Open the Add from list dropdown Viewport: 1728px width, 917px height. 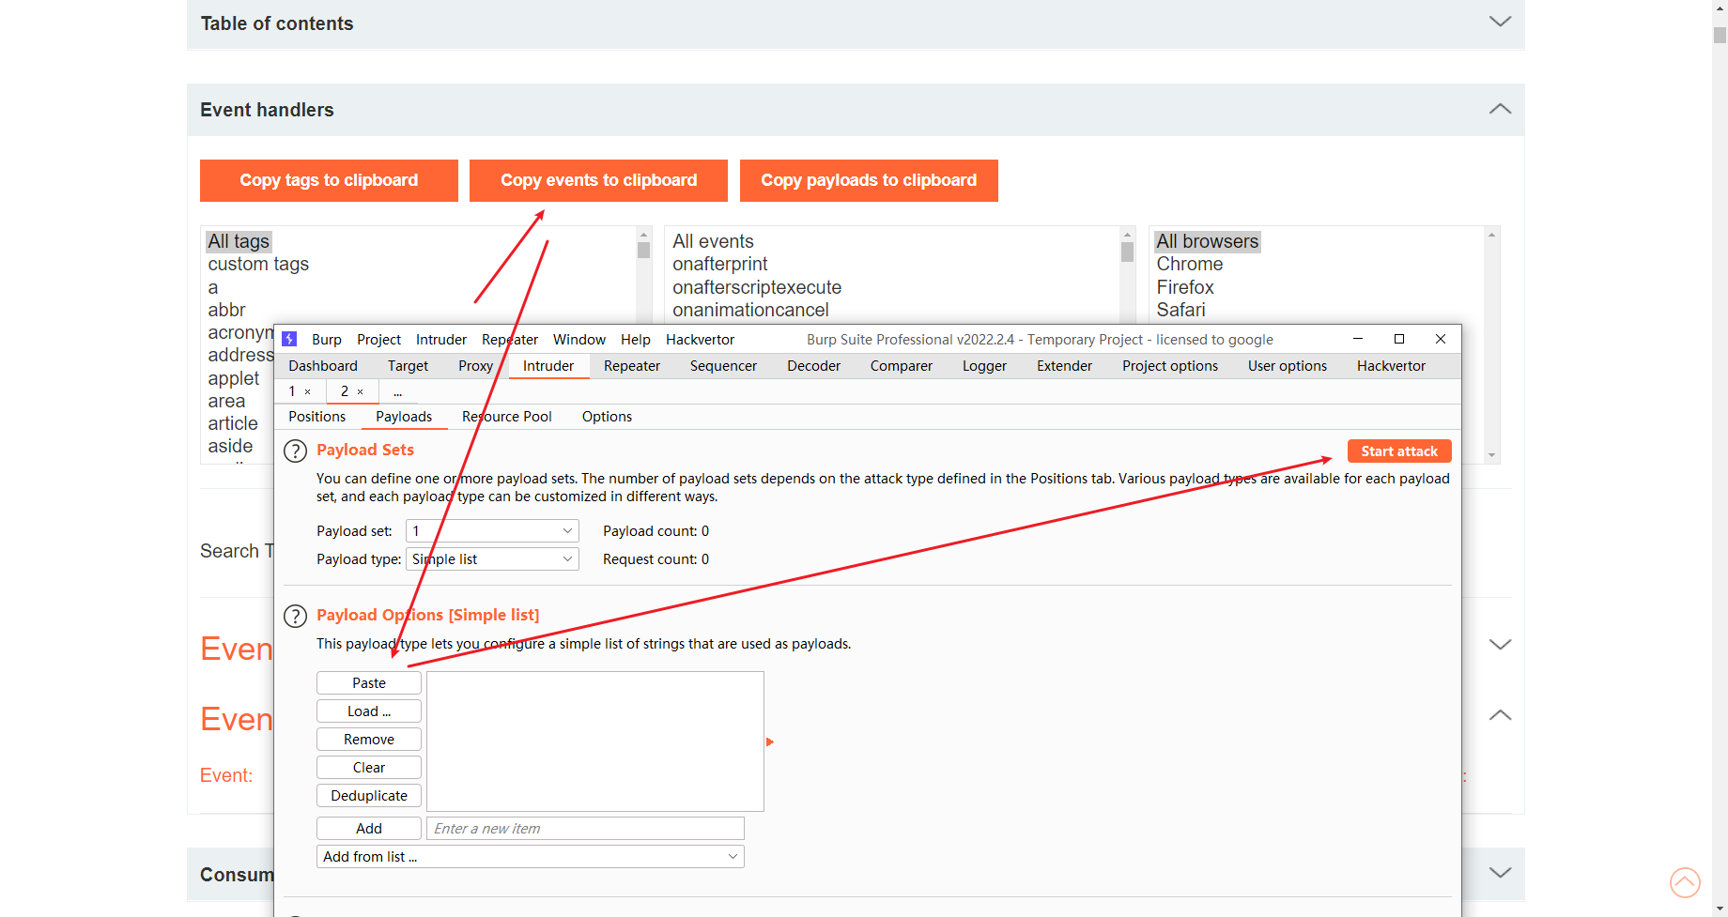pyautogui.click(x=531, y=856)
